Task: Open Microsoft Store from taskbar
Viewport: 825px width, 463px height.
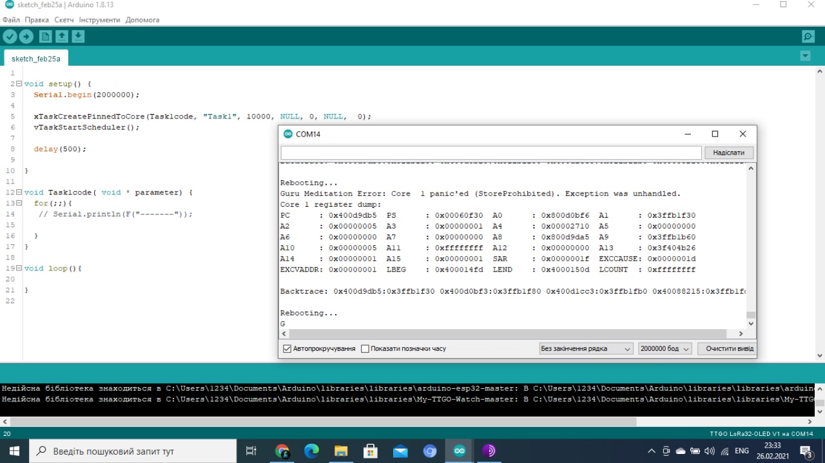Action: (371, 451)
